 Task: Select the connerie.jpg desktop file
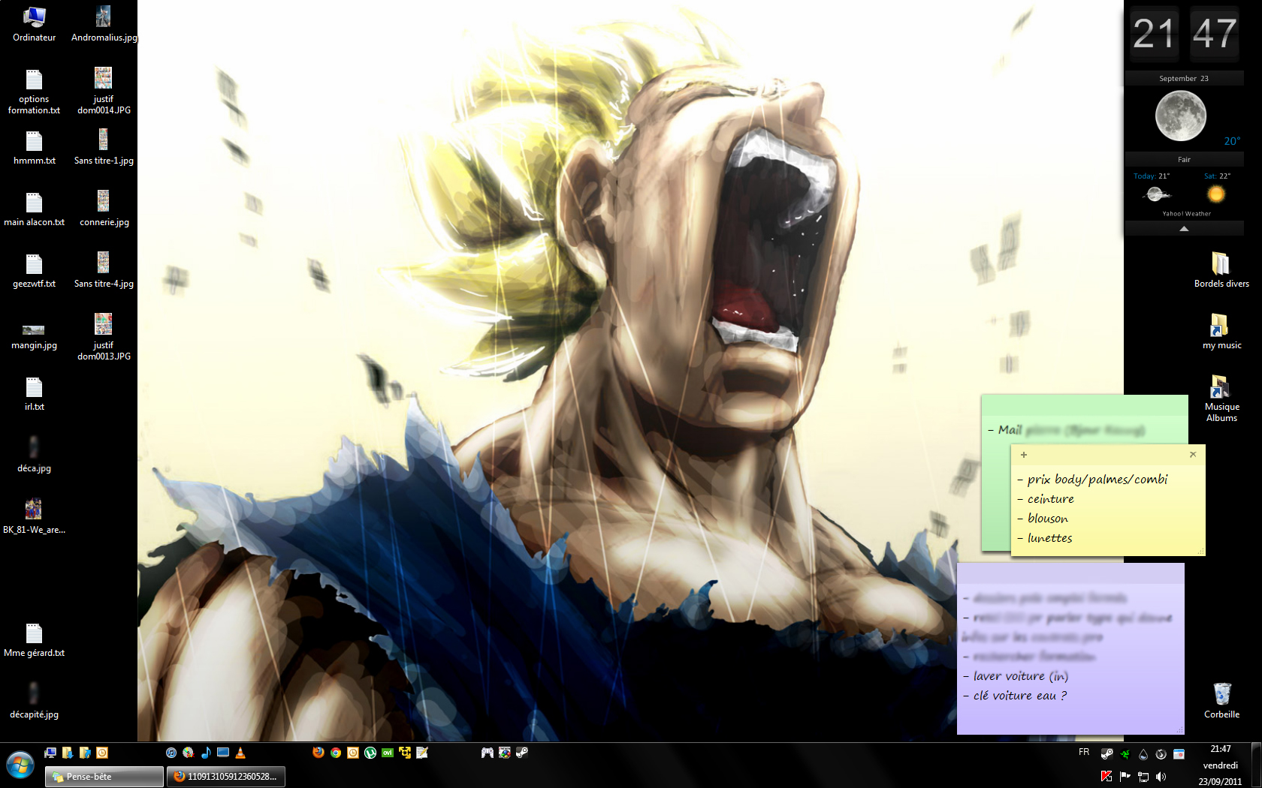pos(104,208)
